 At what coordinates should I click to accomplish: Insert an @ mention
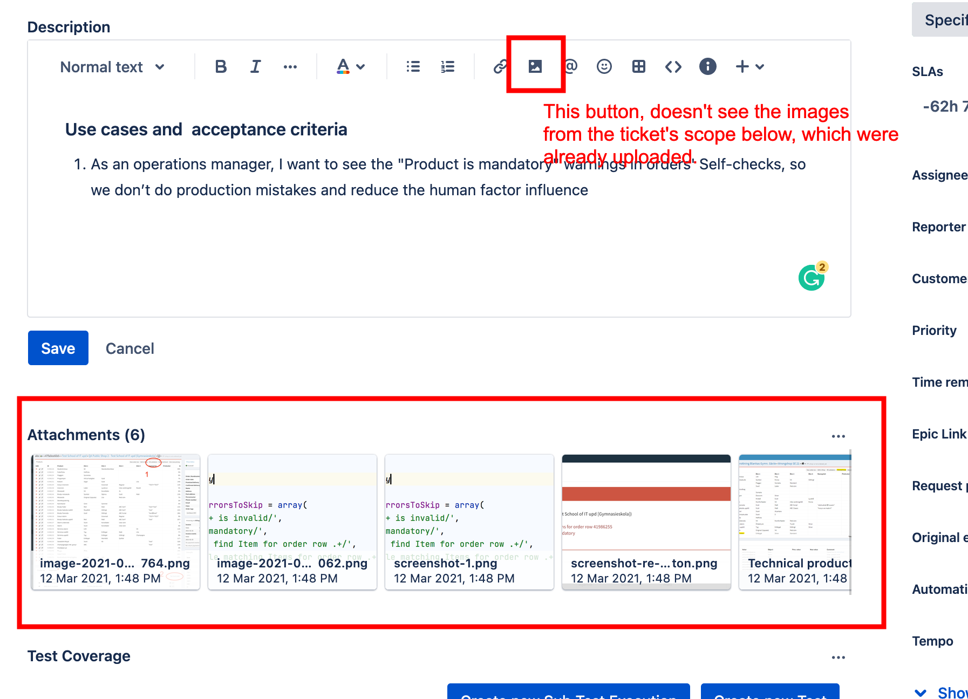pos(571,66)
